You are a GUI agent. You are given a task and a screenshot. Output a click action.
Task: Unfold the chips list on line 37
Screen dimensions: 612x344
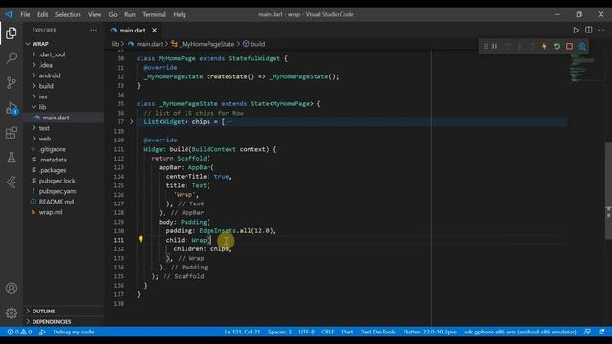tap(132, 121)
